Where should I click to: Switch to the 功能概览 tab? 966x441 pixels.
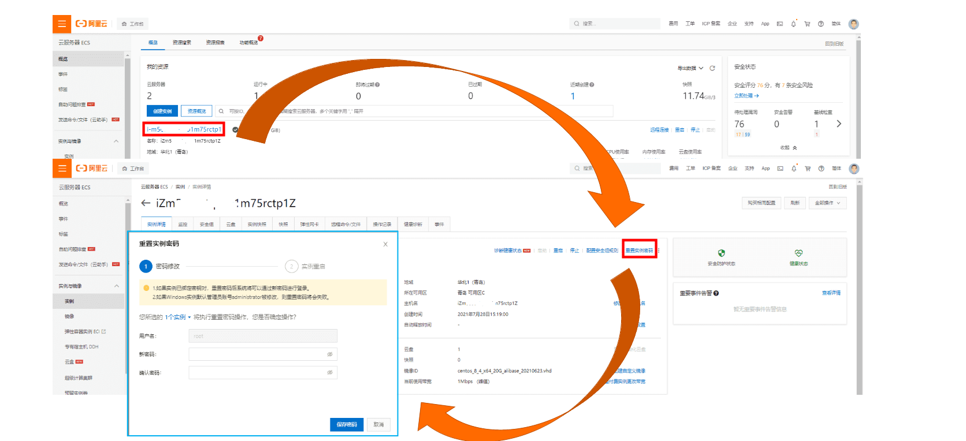point(248,43)
